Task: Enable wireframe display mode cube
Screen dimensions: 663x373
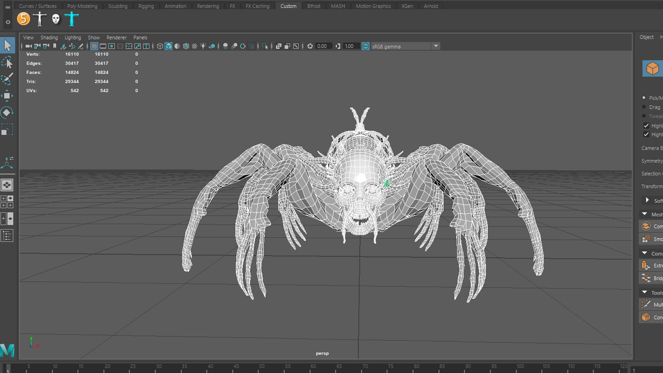Action: pos(160,46)
